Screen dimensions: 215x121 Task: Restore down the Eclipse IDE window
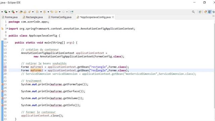point(205,2)
